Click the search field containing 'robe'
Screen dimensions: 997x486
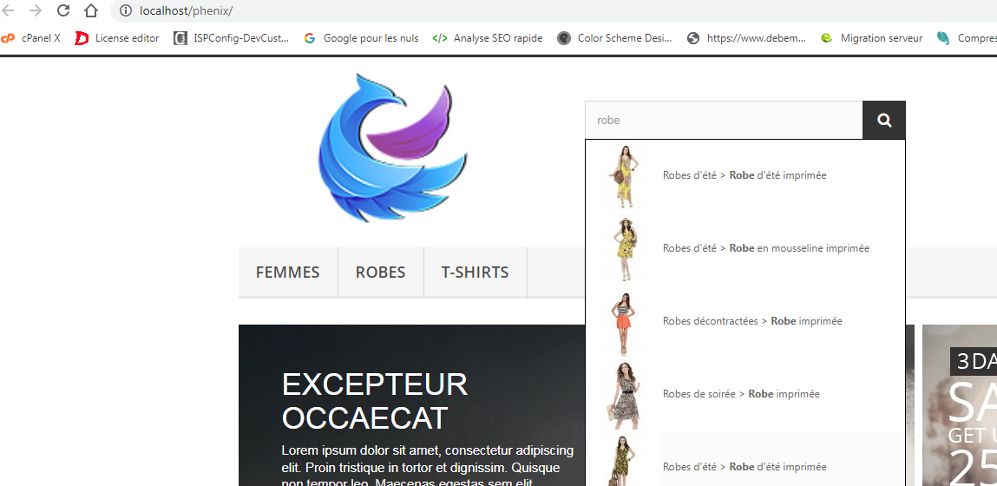click(724, 120)
